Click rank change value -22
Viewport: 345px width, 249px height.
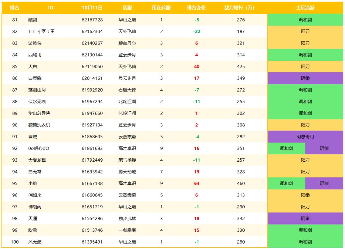tap(196, 31)
